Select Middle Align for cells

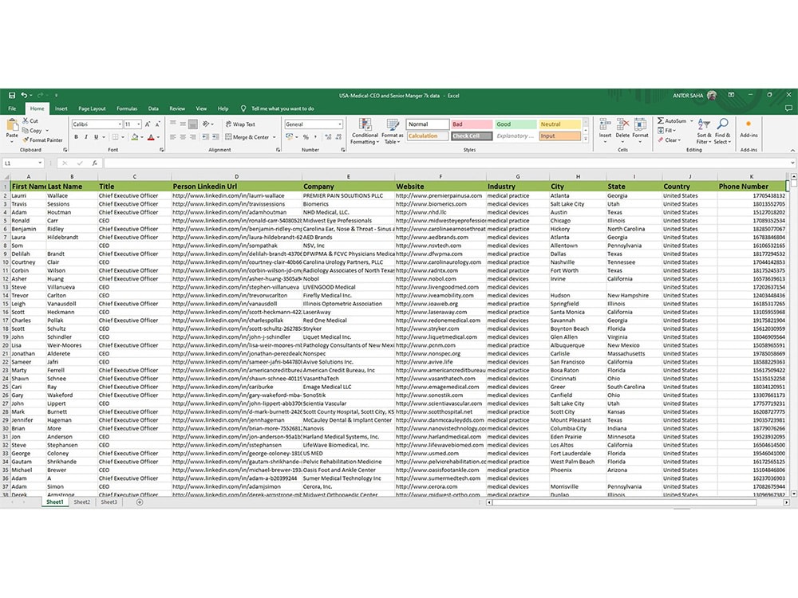(183, 124)
